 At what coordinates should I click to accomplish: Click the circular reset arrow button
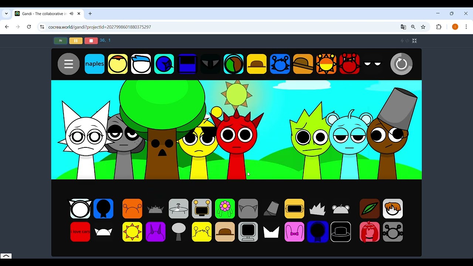(401, 64)
